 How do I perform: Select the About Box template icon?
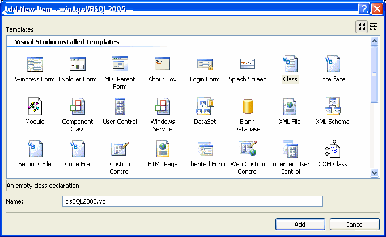163,64
